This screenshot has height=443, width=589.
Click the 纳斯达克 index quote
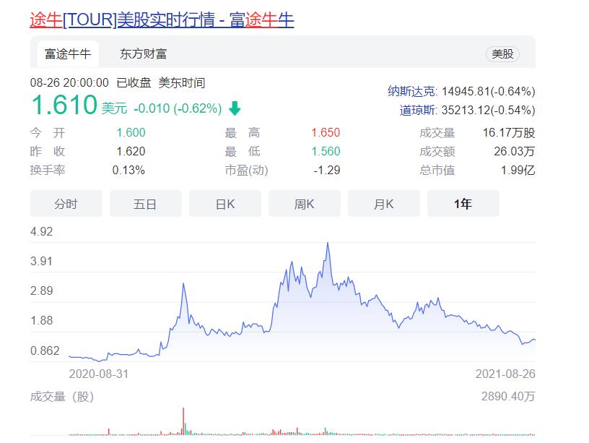click(x=461, y=91)
